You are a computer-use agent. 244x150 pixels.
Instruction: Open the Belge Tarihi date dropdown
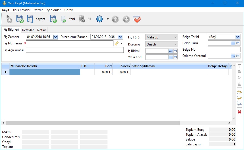(238, 37)
